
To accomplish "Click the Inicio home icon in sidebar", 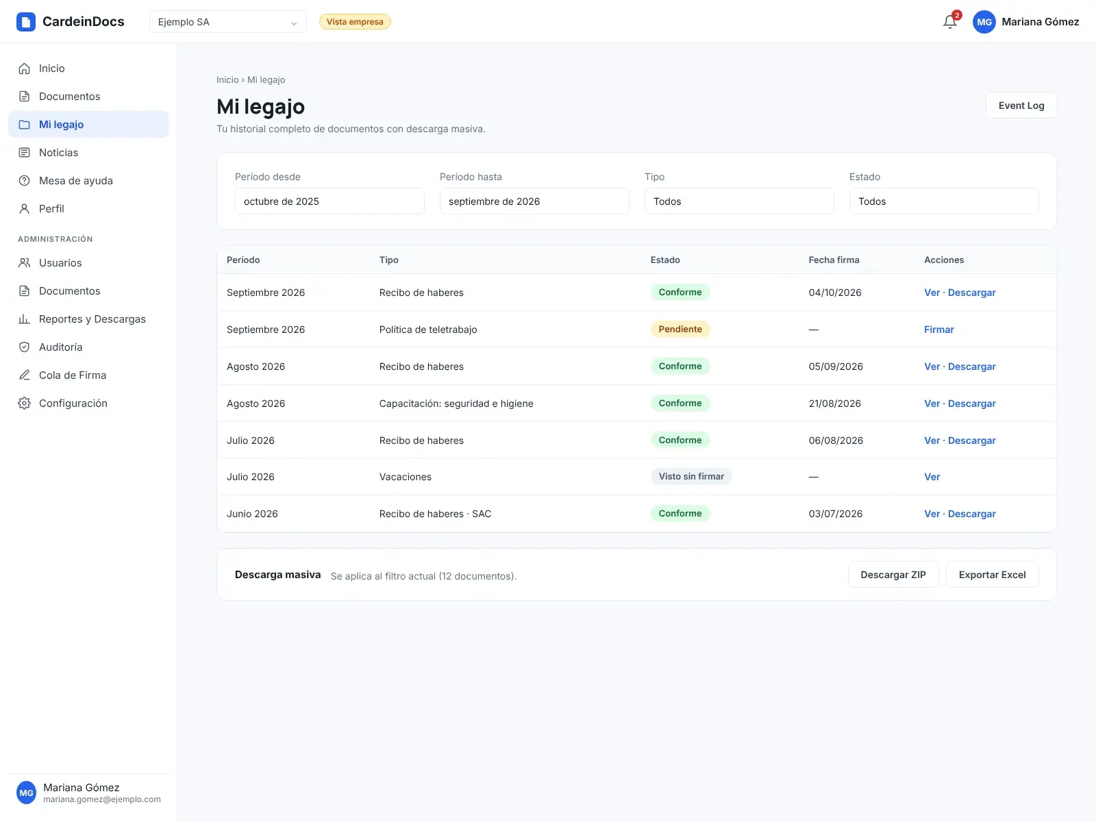I will point(25,68).
